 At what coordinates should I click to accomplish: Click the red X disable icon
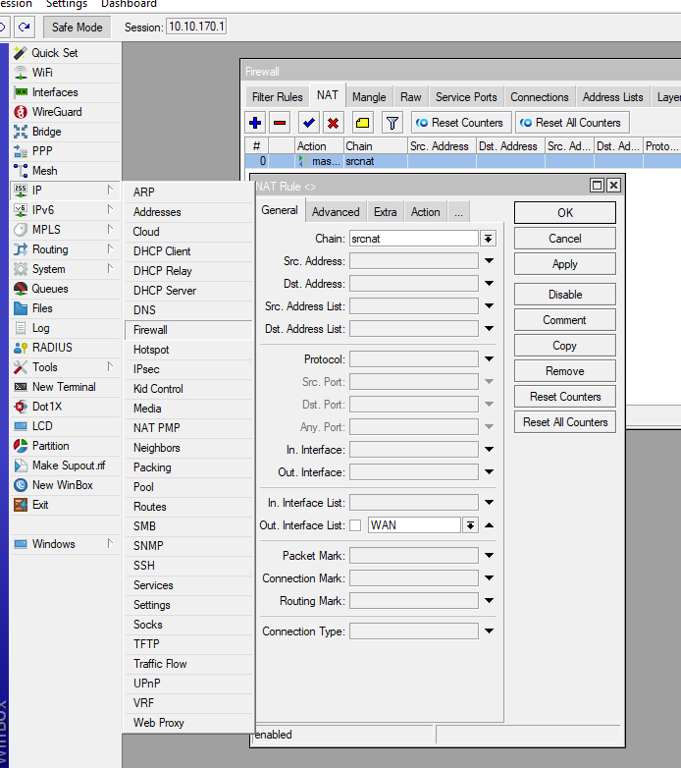coord(333,123)
